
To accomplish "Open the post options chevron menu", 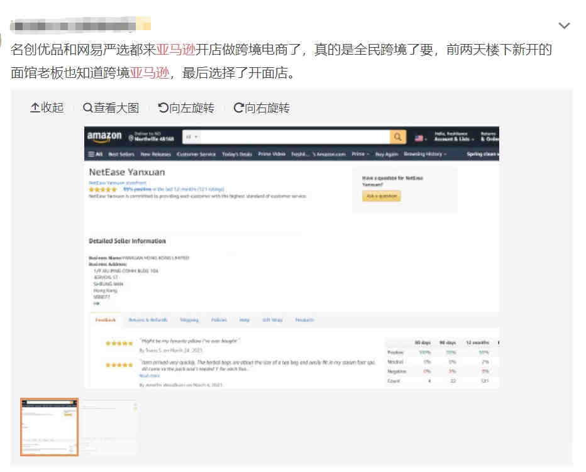I will point(564,25).
